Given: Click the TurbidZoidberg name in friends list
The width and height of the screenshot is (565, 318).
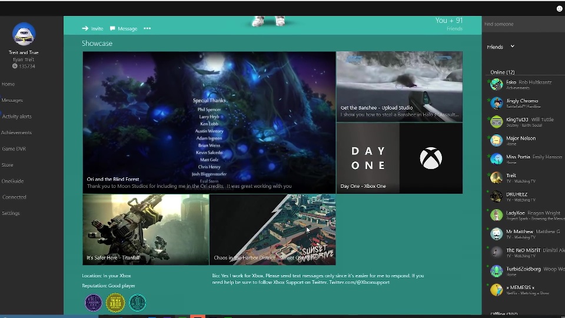Looking at the screenshot, I should point(523,269).
